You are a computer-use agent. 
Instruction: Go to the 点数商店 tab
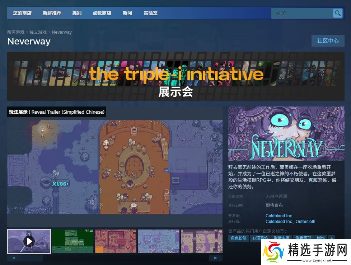[x=102, y=13]
